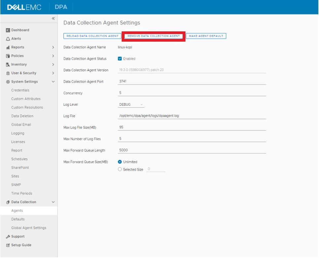
Task: Open the Inventory icon
Action: [x=7, y=64]
